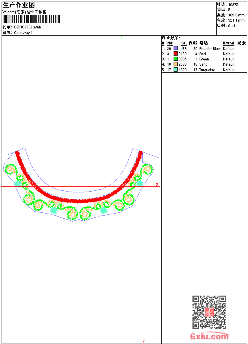
Task: Select stitch count 2566 in Sand row
Action: pyautogui.click(x=182, y=64)
